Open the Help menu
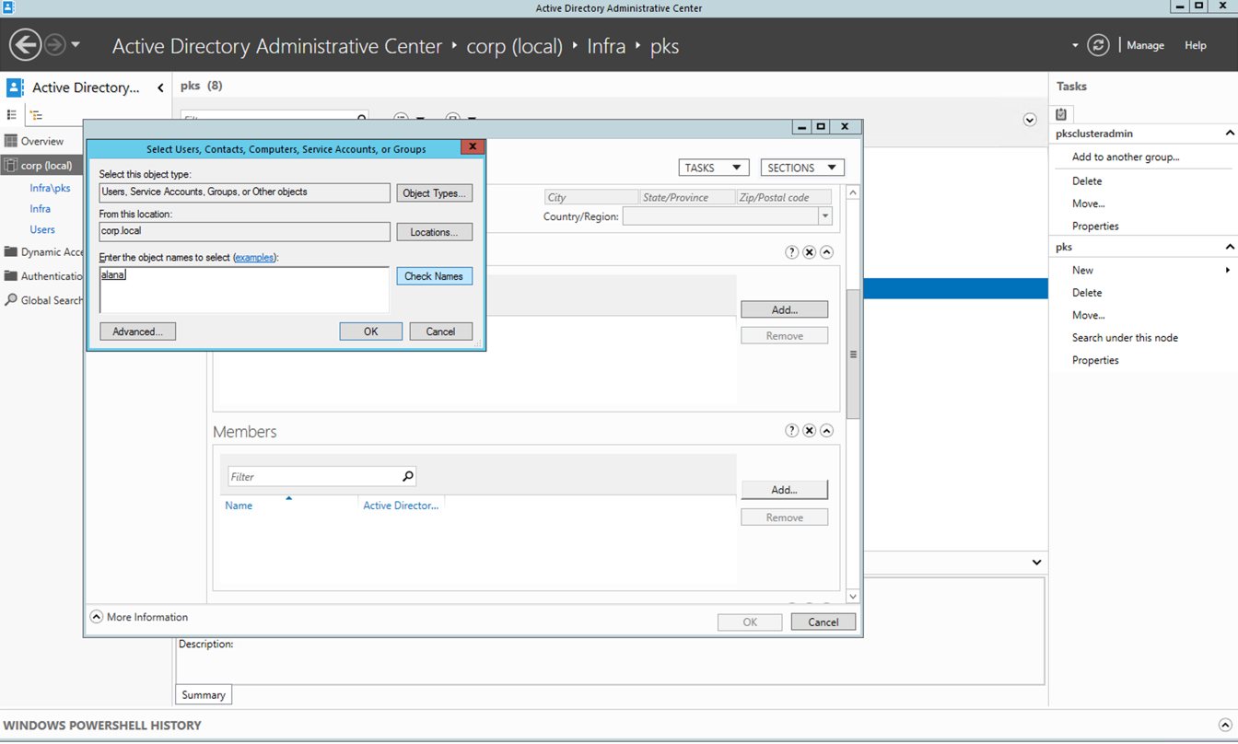The image size is (1238, 744). coord(1195,45)
